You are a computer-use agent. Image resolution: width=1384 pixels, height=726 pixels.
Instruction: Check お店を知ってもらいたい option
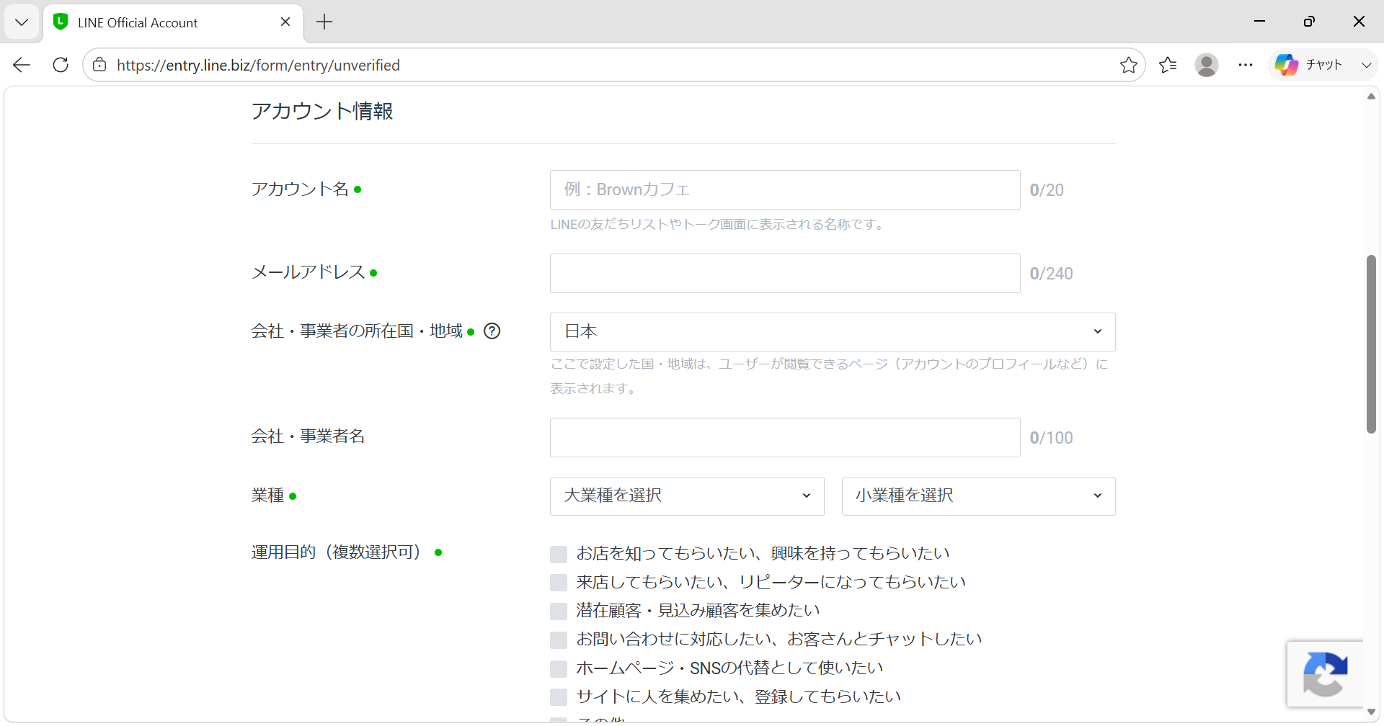point(559,554)
